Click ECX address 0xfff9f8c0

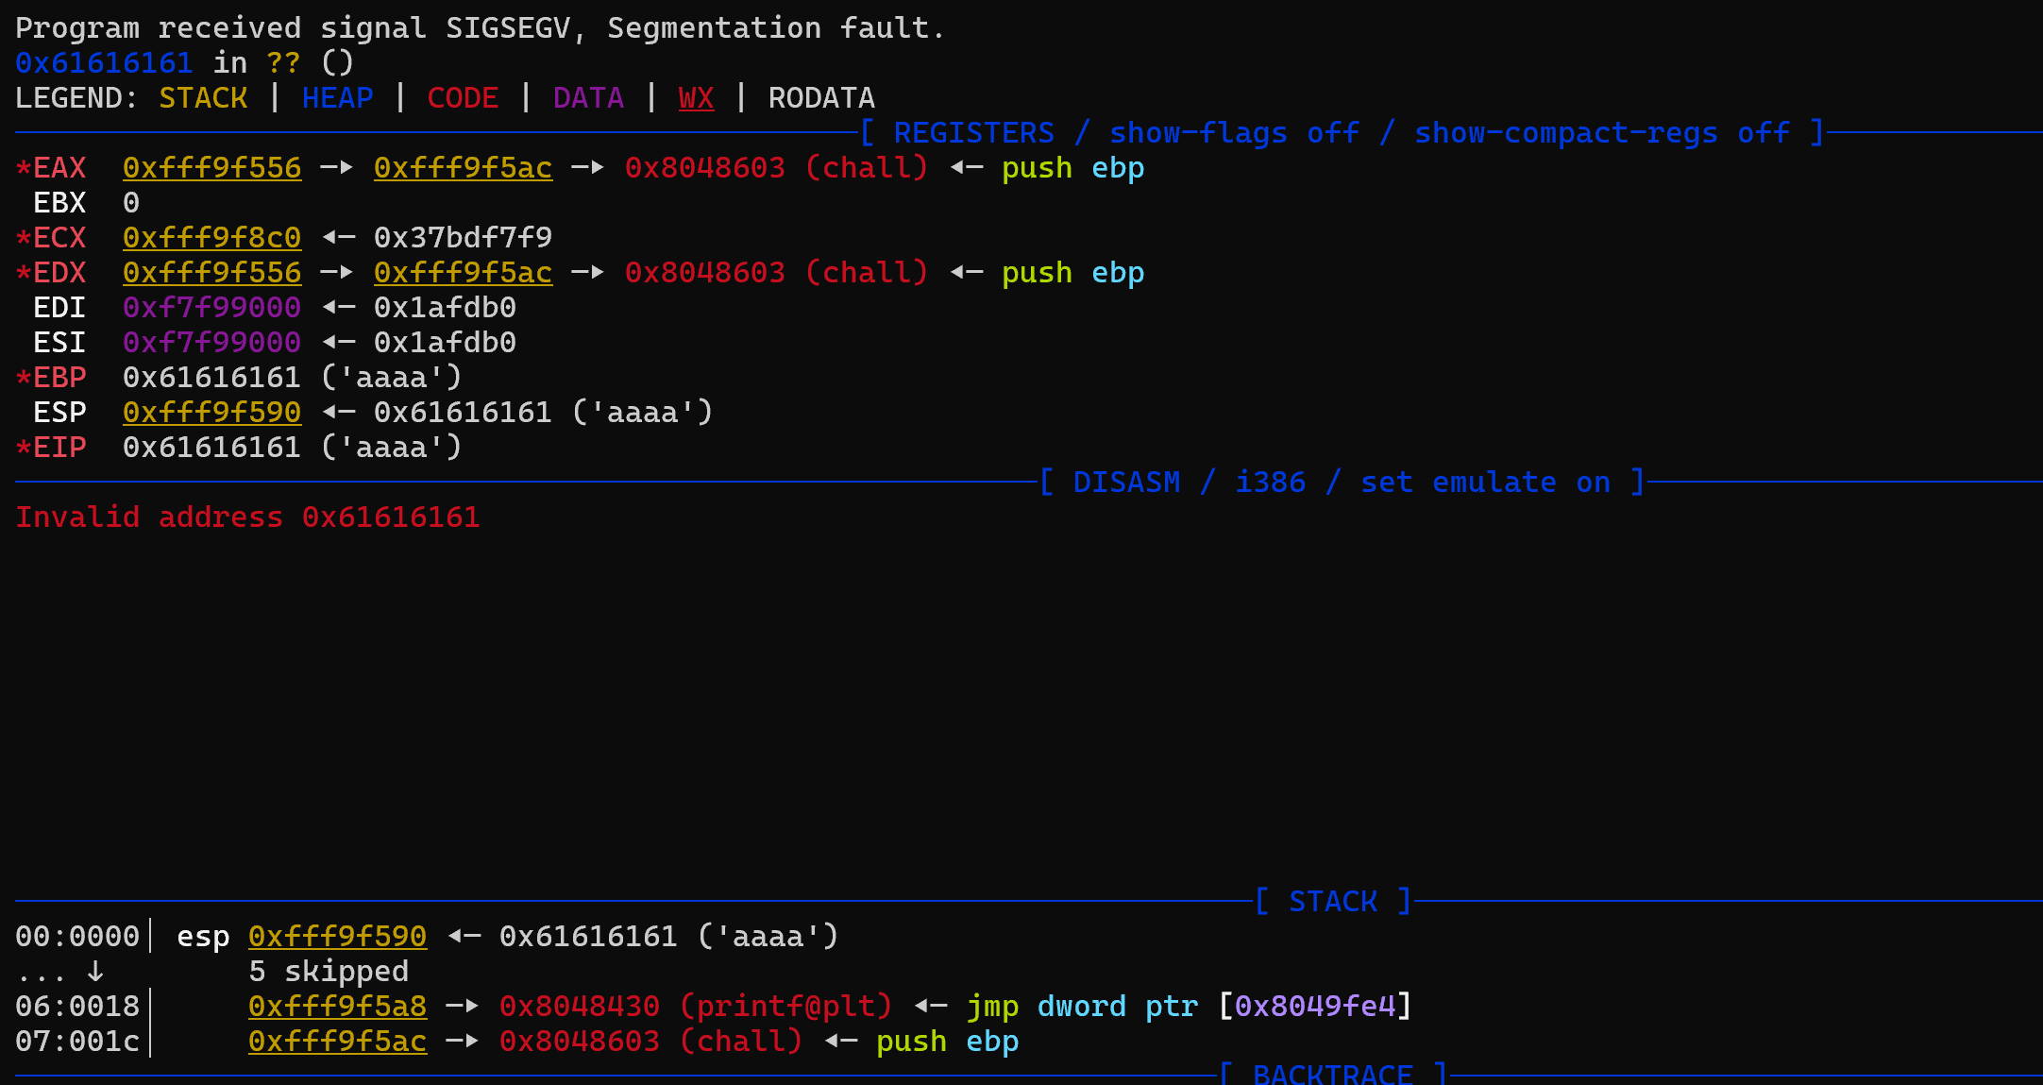(x=212, y=238)
